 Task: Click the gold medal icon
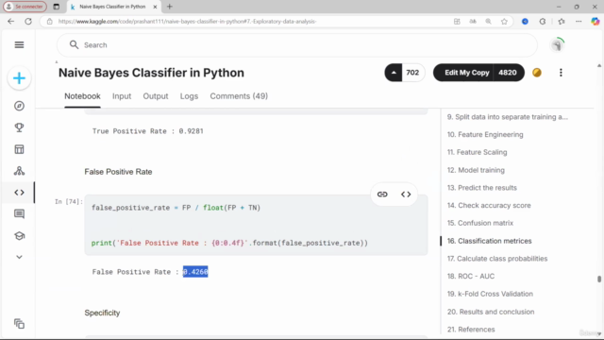pyautogui.click(x=537, y=73)
